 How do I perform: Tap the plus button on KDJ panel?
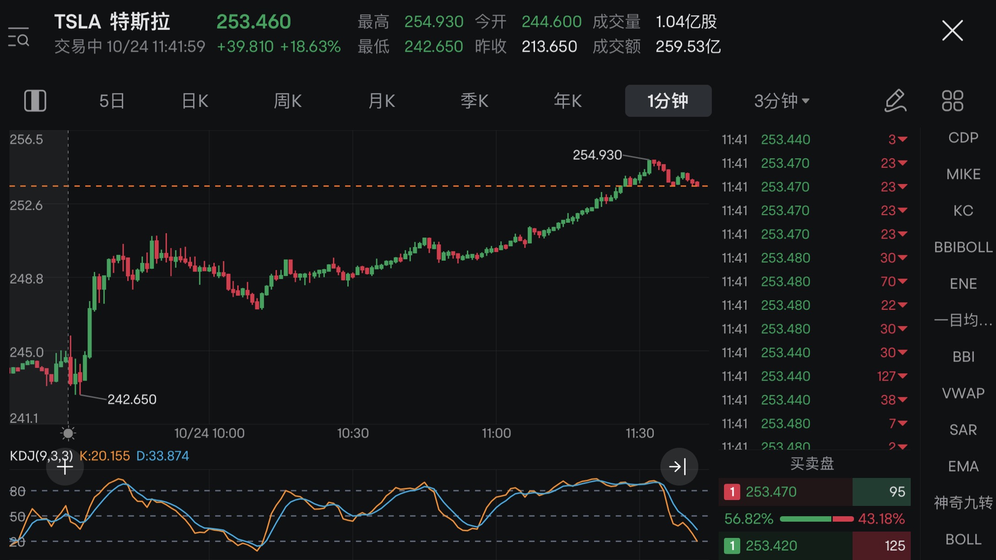coord(65,467)
